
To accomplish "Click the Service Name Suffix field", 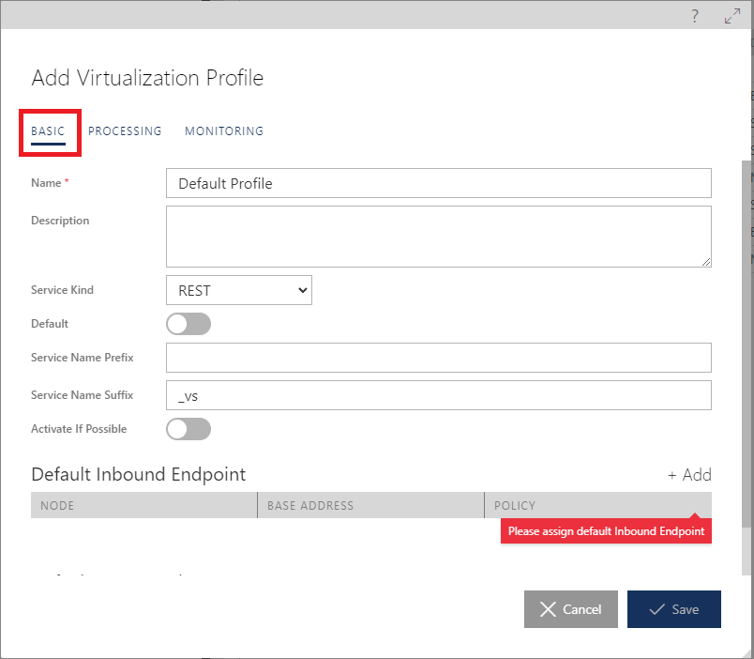I will 438,395.
